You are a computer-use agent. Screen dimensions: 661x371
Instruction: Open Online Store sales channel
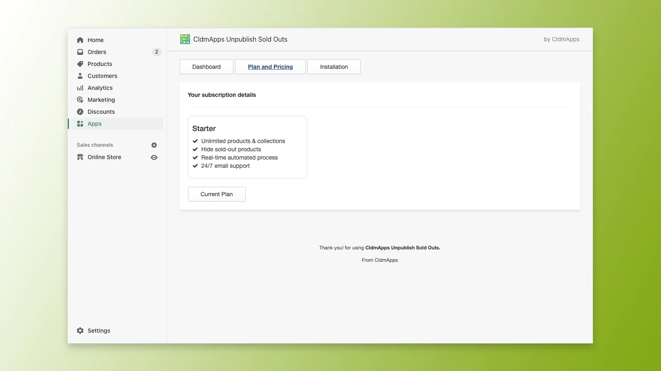(x=105, y=157)
